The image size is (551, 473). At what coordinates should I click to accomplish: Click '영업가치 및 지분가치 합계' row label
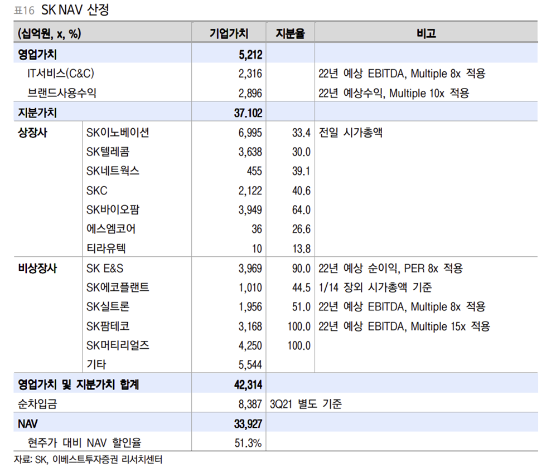point(79,384)
